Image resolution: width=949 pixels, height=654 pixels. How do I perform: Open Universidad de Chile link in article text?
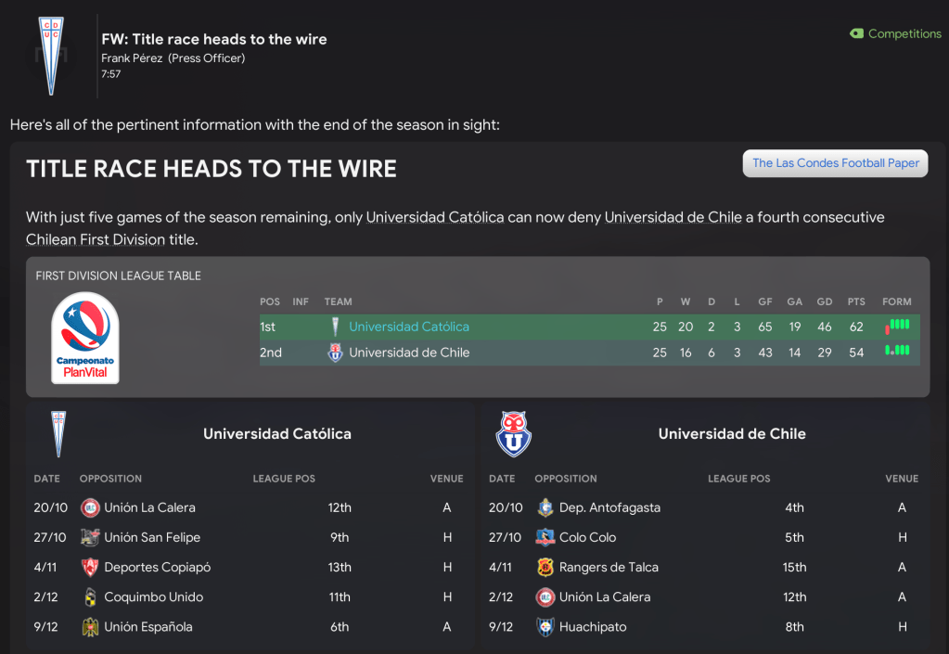tap(673, 217)
